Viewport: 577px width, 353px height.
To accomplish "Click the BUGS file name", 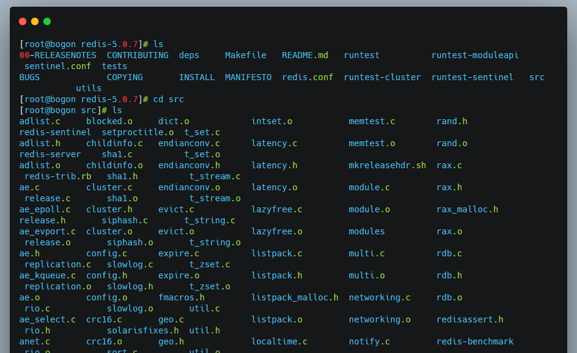I will (29, 77).
